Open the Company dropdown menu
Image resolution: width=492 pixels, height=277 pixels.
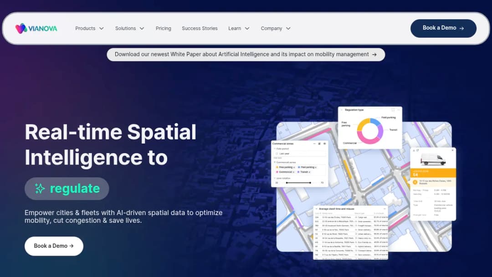(276, 29)
